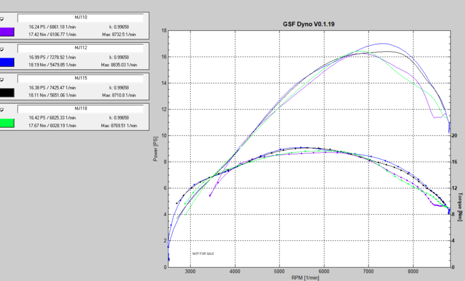
Task: Click the MJ110 name field
Action: pos(81,18)
